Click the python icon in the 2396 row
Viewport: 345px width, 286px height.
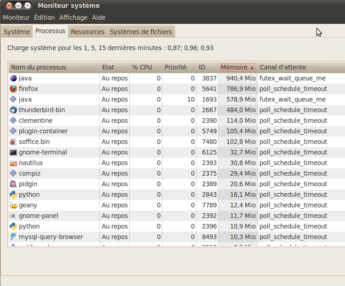click(x=13, y=226)
